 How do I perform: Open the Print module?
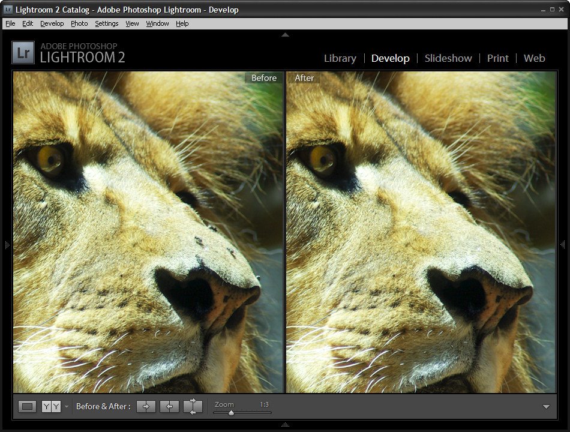point(497,58)
